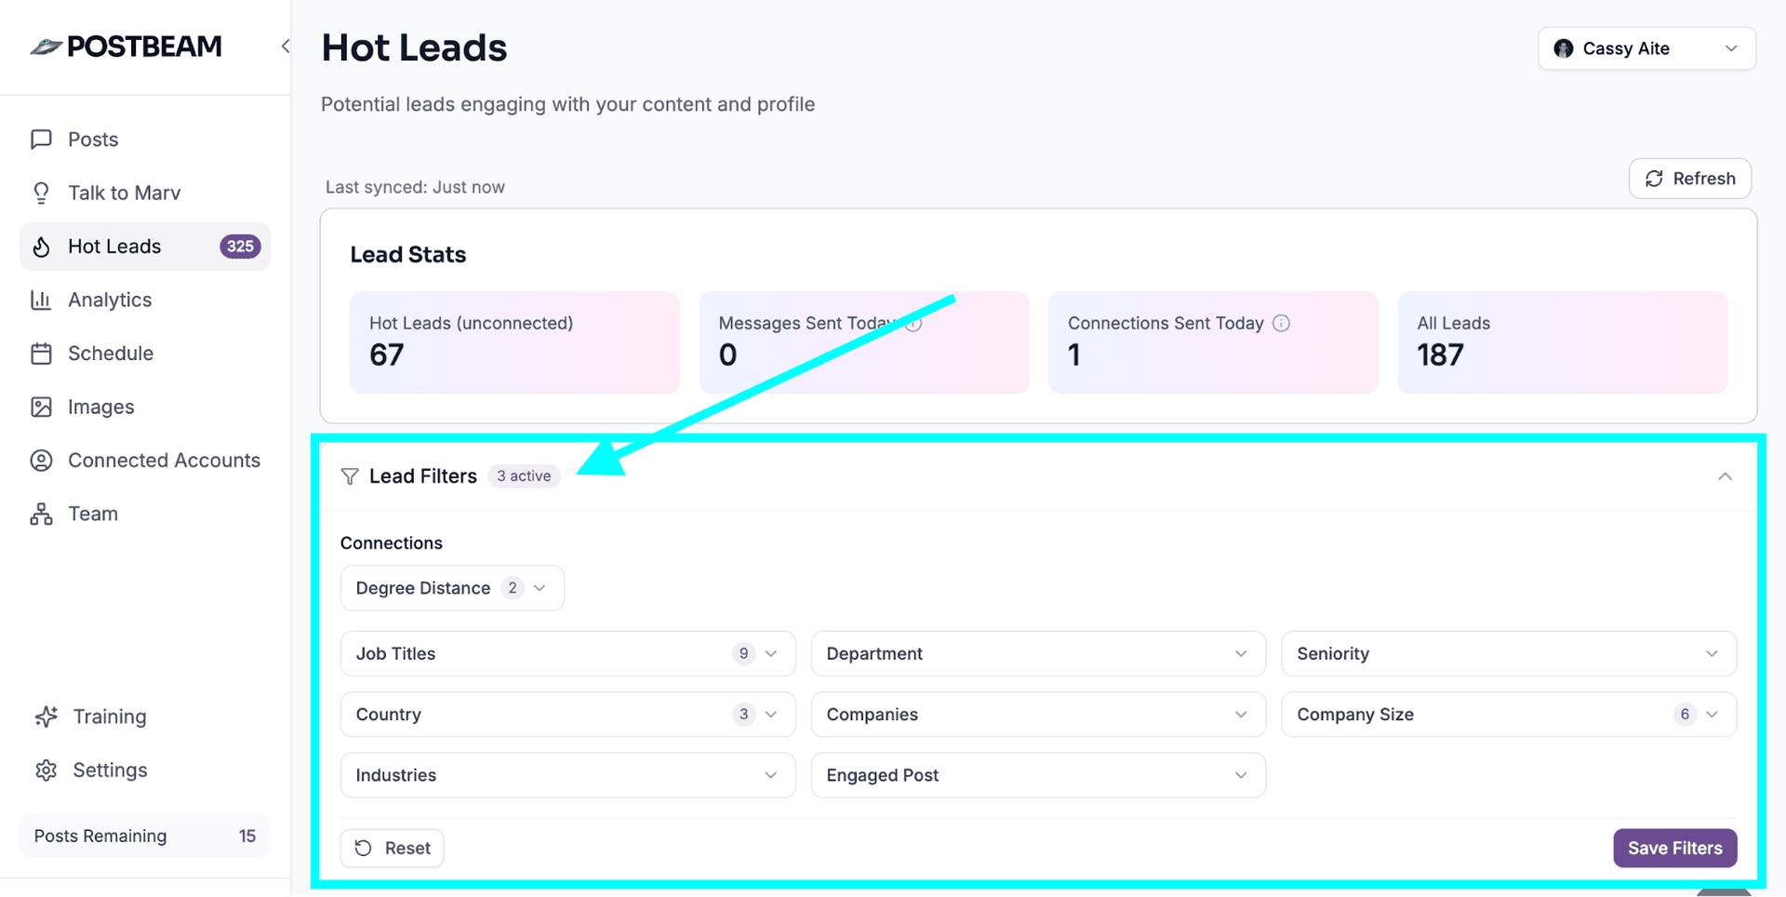Open the Analytics chart icon
The height and width of the screenshot is (897, 1786).
[42, 300]
